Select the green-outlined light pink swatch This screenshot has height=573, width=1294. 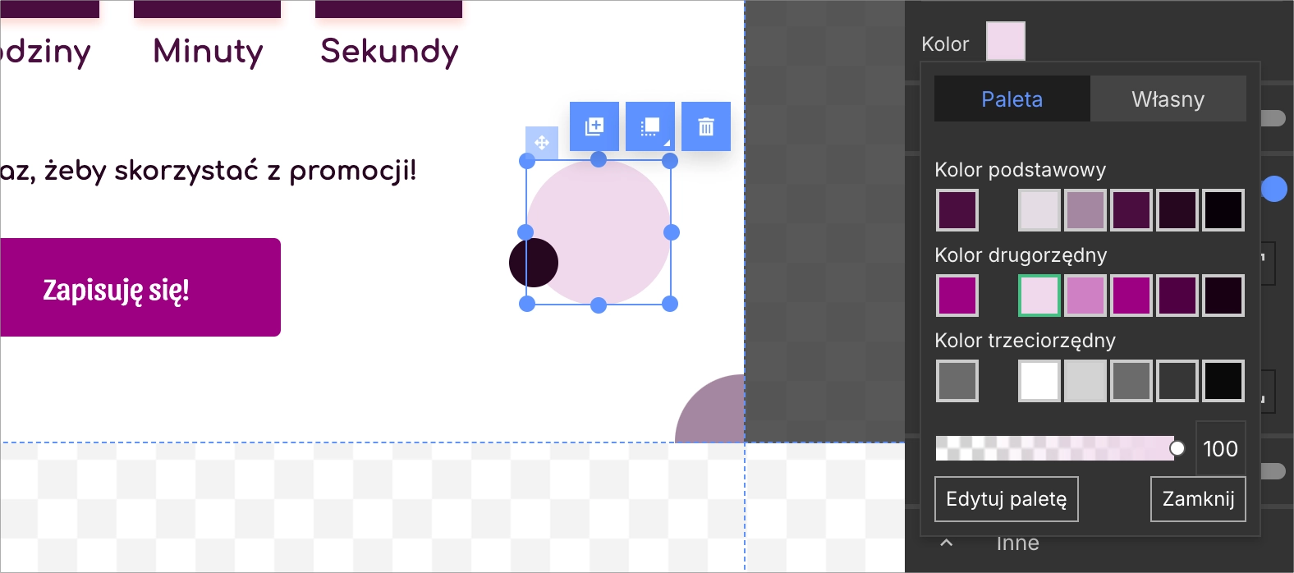[1039, 296]
